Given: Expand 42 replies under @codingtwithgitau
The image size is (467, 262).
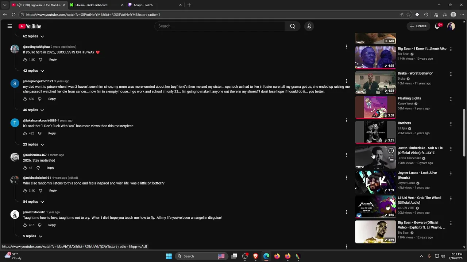Looking at the screenshot, I should [34, 71].
